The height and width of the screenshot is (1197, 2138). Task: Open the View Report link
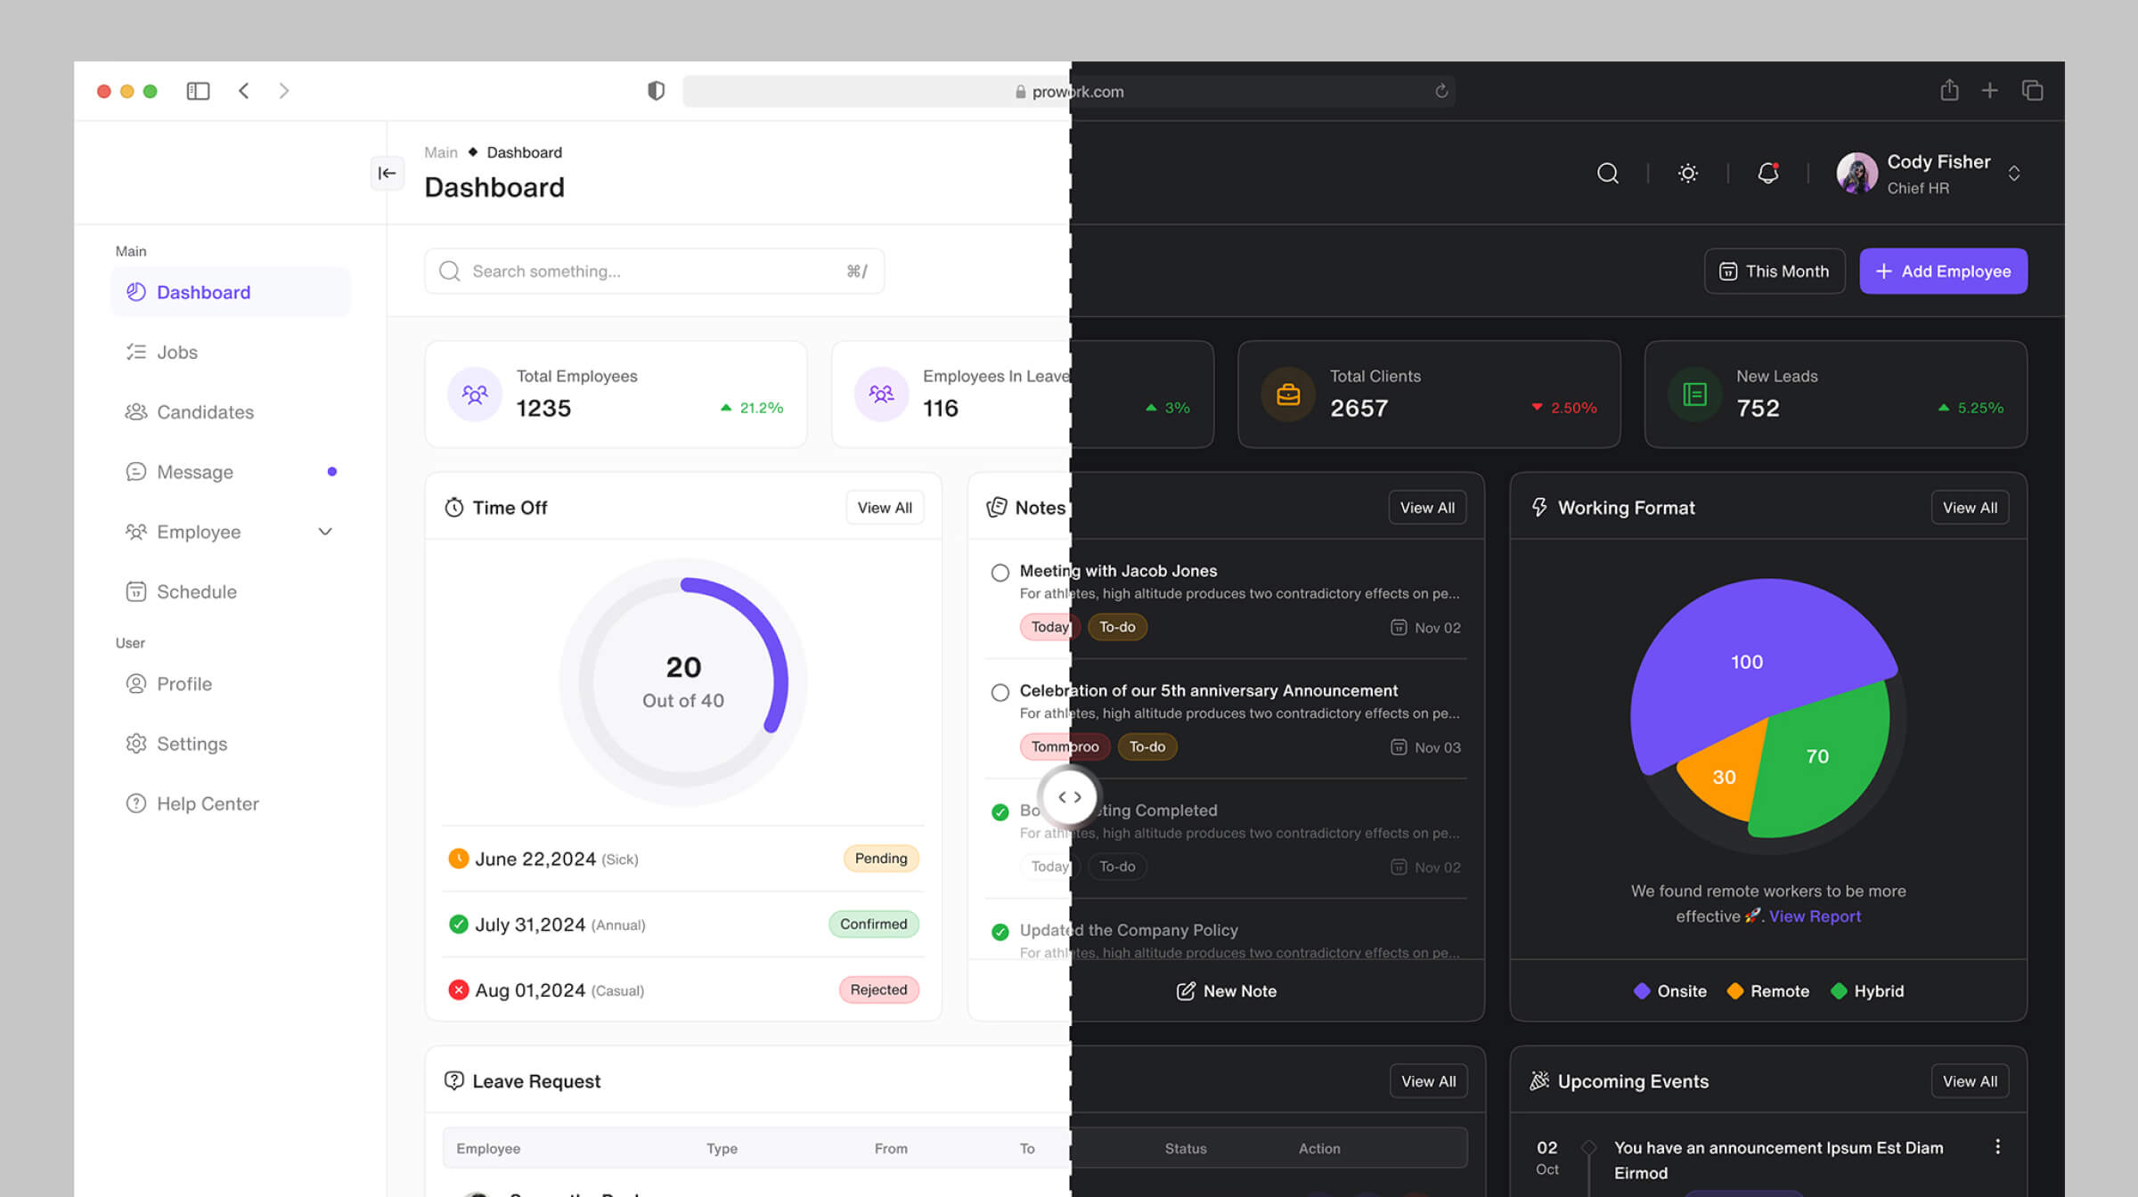(x=1815, y=916)
